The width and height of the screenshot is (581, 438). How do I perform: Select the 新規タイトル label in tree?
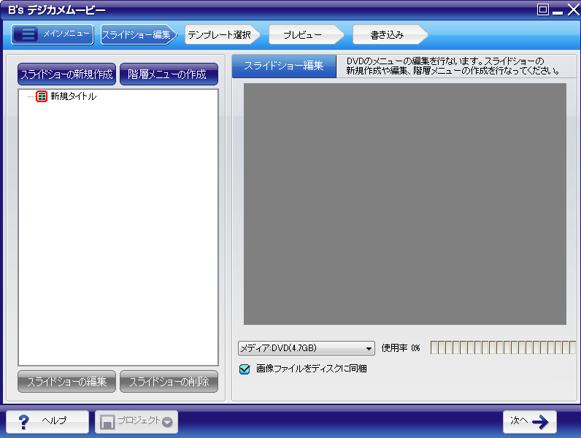tap(74, 96)
